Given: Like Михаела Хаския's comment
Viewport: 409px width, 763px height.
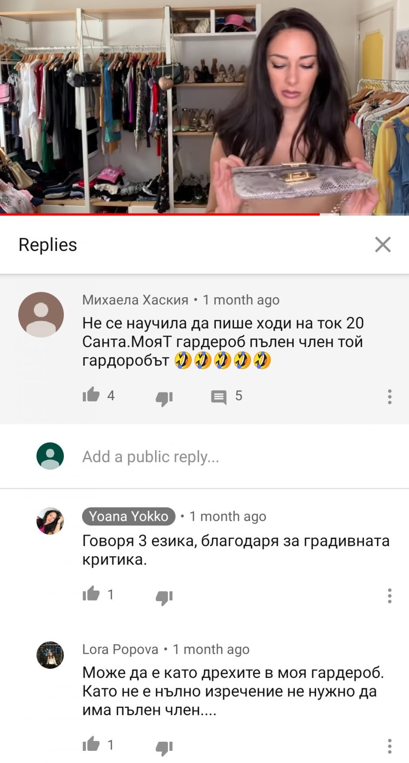Looking at the screenshot, I should 91,395.
